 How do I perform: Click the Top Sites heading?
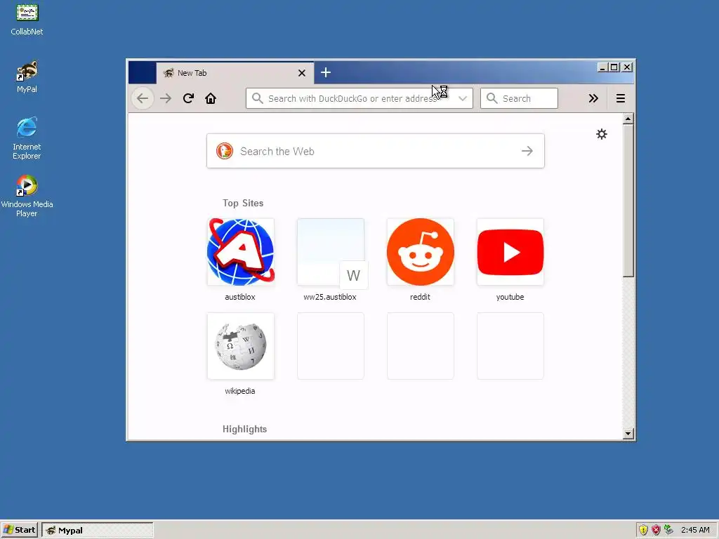click(x=243, y=203)
